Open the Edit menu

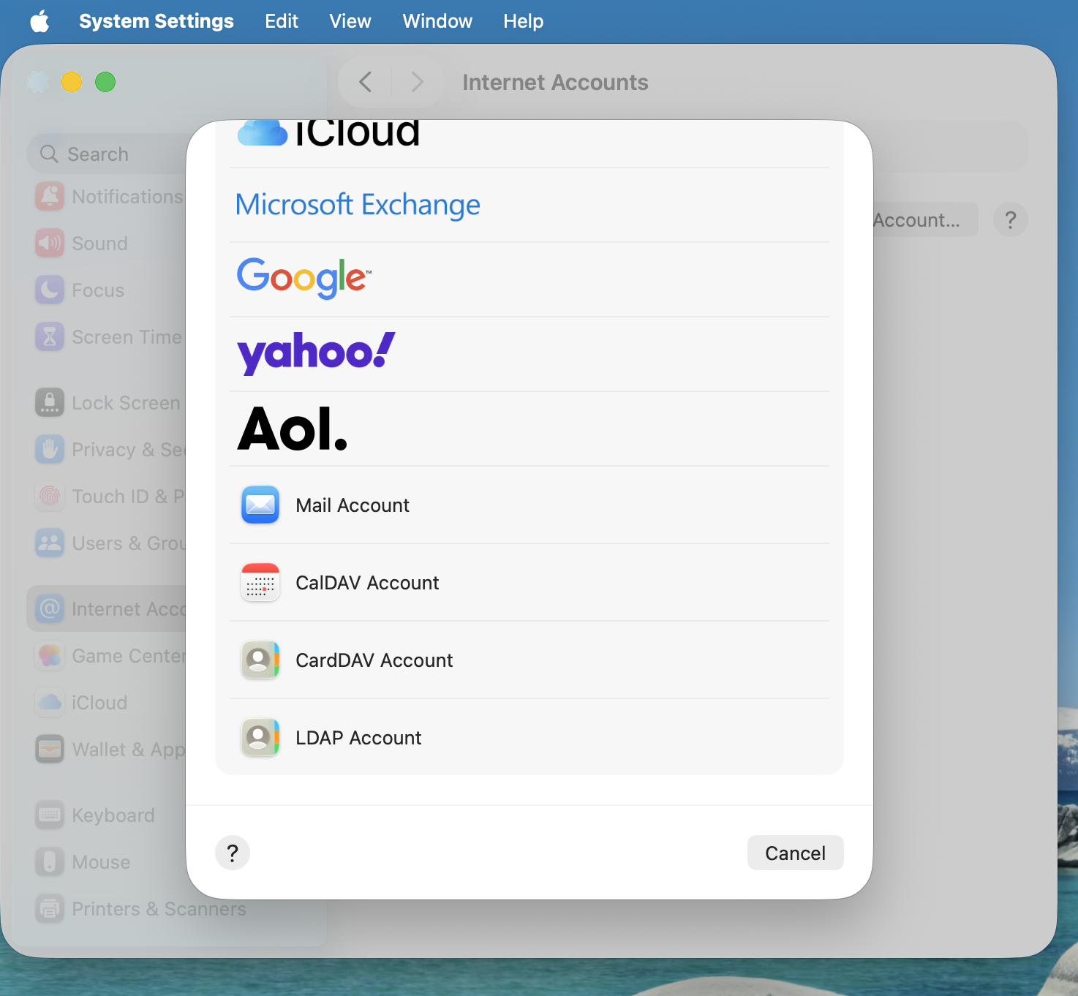[282, 21]
